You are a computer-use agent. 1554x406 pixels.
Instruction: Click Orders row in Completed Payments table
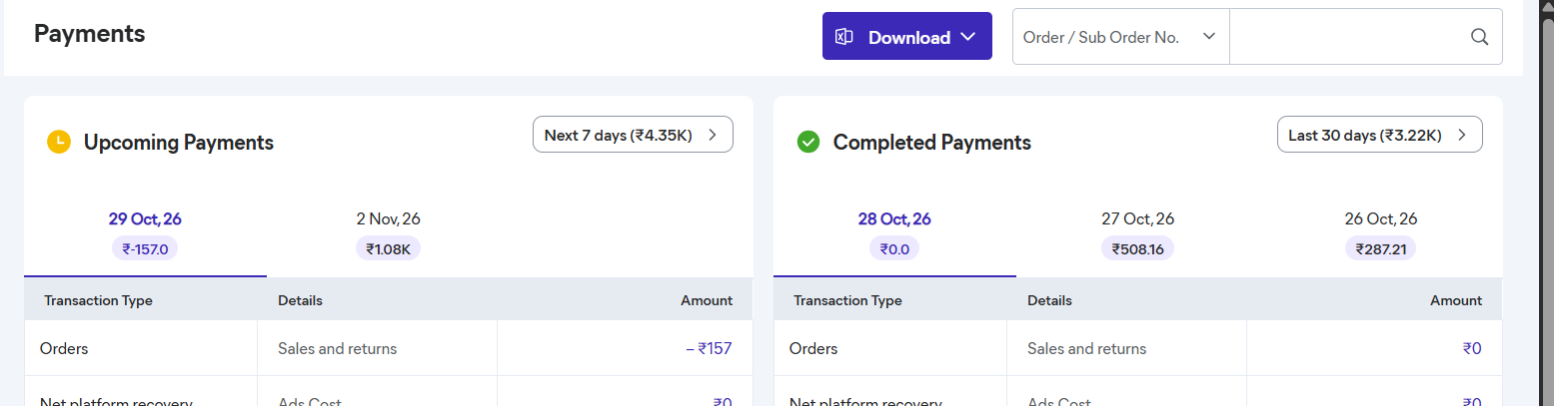click(1138, 348)
